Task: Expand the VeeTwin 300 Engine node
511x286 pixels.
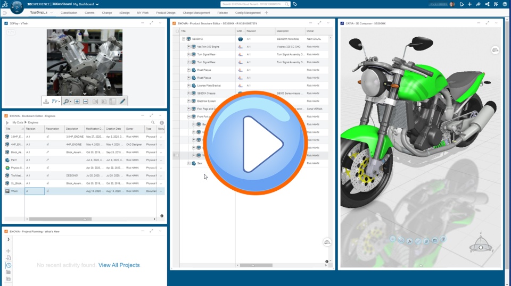Action: (x=188, y=47)
